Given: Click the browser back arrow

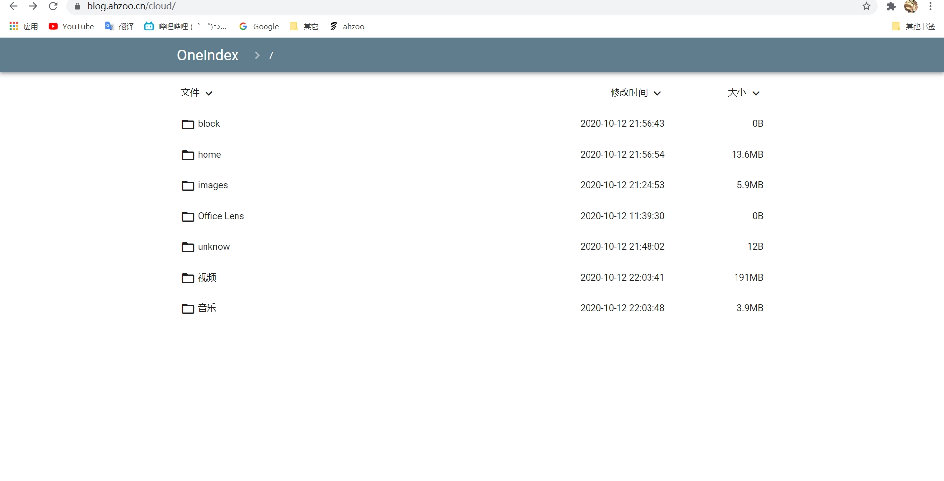Looking at the screenshot, I should click(x=14, y=6).
